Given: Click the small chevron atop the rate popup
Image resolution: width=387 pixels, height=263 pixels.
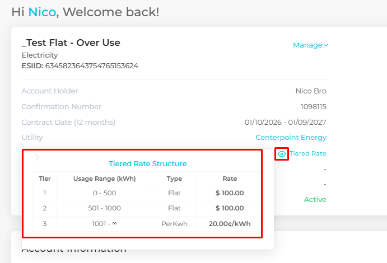Looking at the screenshot, I should point(37,157).
